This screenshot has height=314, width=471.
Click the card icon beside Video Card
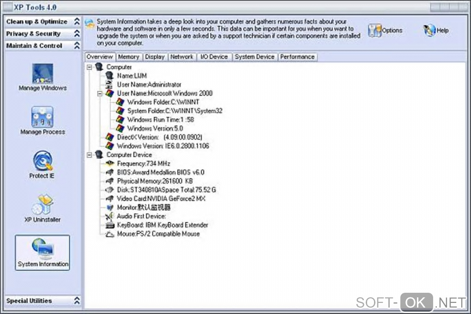(x=109, y=198)
